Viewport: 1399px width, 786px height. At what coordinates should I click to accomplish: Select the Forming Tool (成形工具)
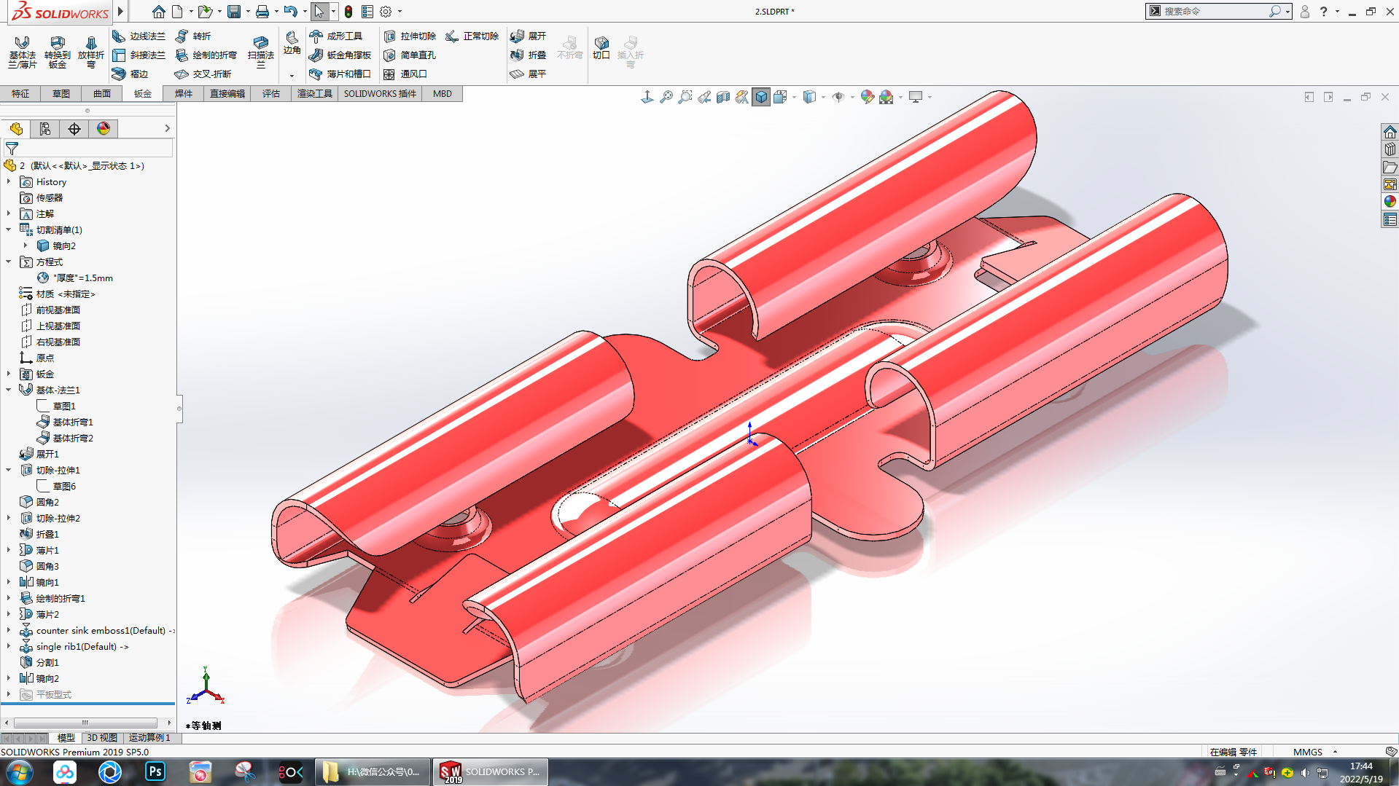(x=336, y=36)
